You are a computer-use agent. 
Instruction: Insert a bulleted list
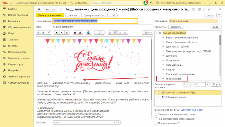97,33
